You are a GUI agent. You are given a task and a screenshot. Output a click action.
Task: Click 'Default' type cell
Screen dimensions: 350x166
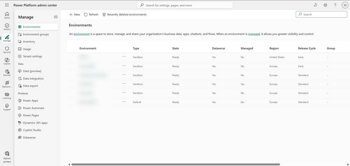136,102
